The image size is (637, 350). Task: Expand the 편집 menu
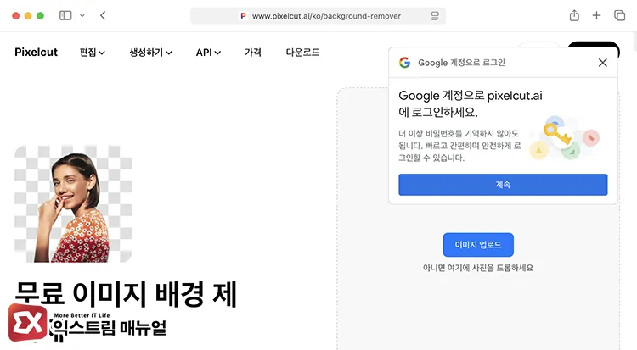(x=93, y=53)
